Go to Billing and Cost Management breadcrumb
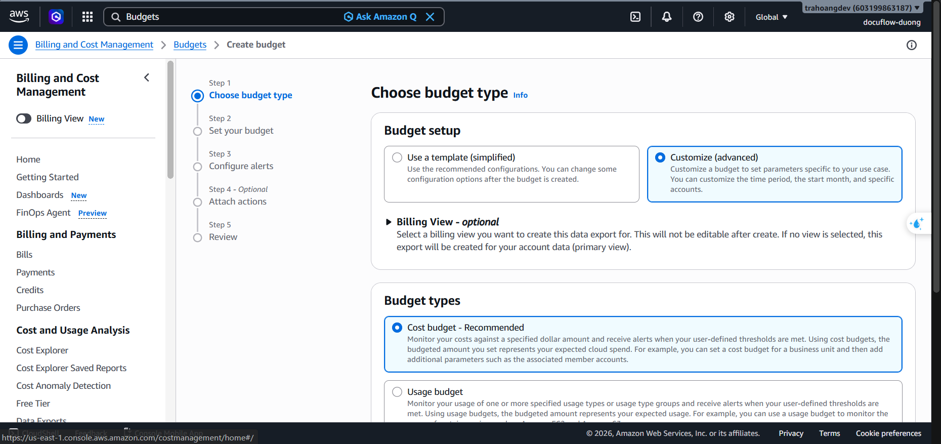Viewport: 941px width, 444px height. 94,45
